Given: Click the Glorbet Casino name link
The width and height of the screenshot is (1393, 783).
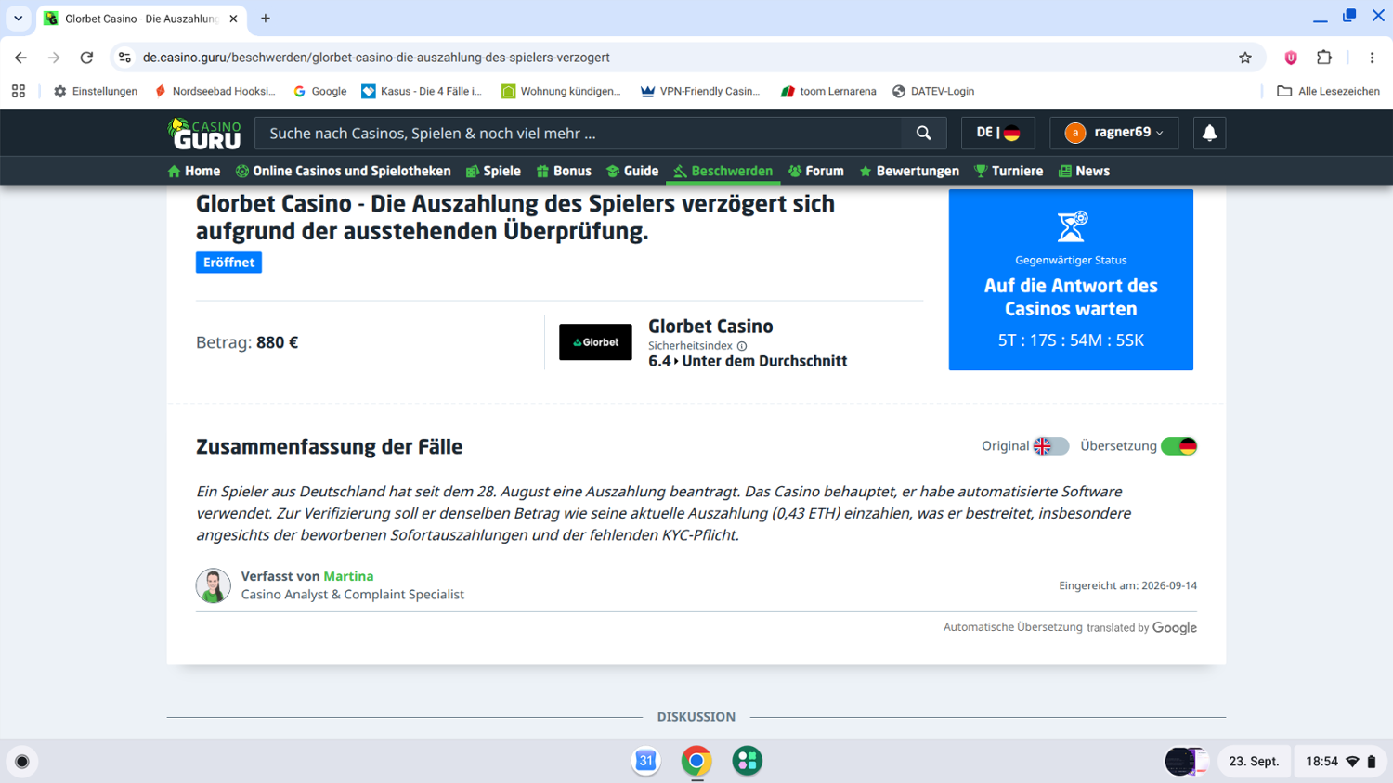Looking at the screenshot, I should pos(710,327).
